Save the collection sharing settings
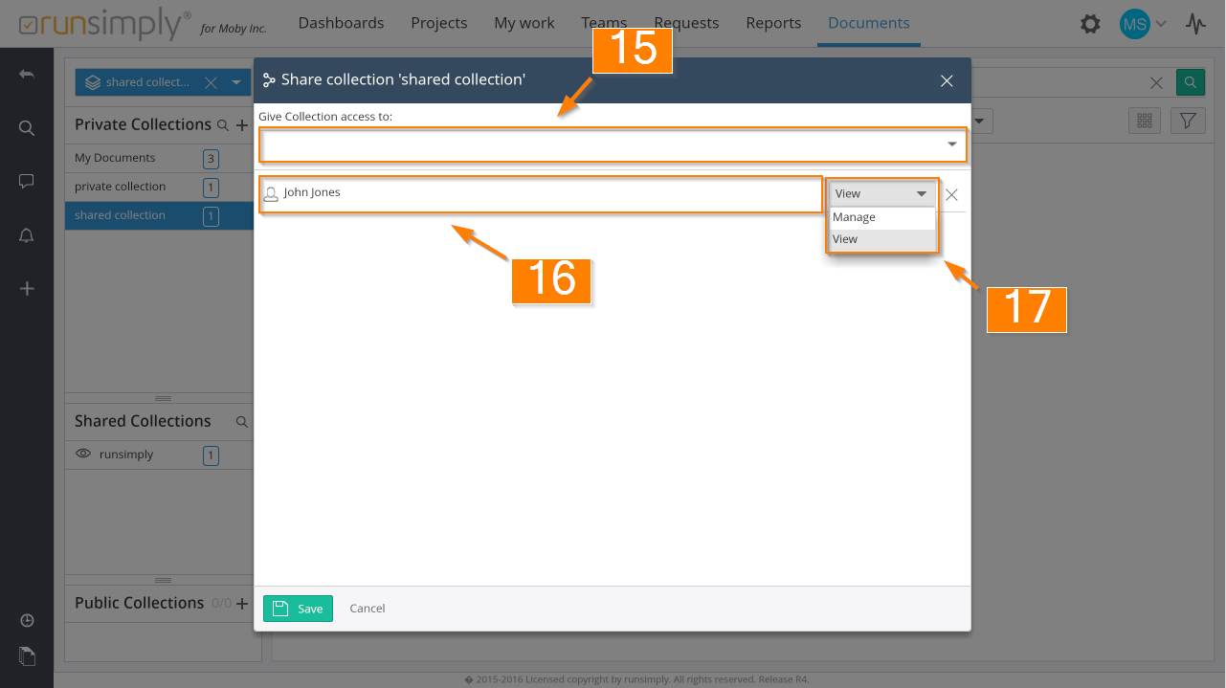Image resolution: width=1226 pixels, height=688 pixels. tap(298, 609)
